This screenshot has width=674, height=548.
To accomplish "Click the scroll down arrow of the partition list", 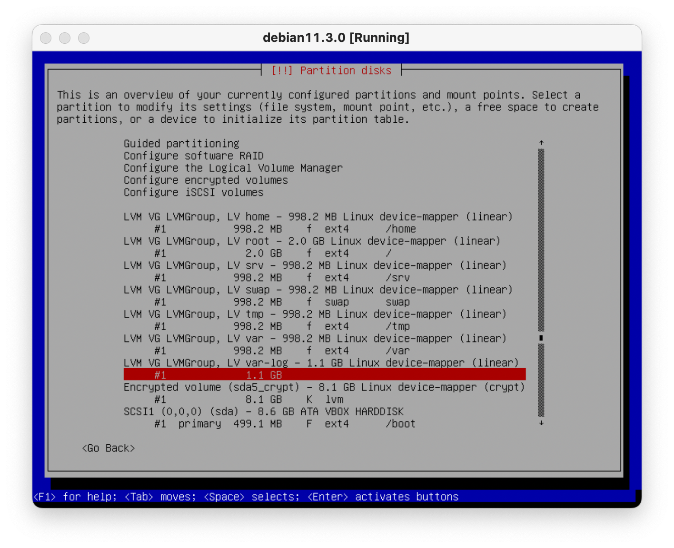I will 541,423.
